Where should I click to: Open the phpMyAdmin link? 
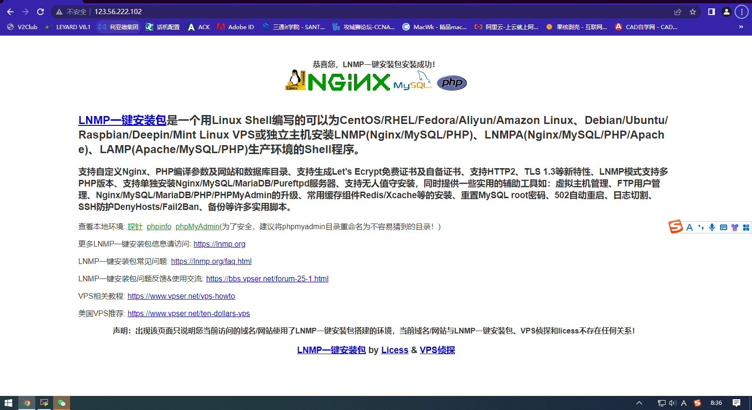(x=197, y=226)
